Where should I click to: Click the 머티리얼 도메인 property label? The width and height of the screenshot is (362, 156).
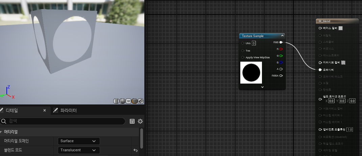[x=16, y=141]
